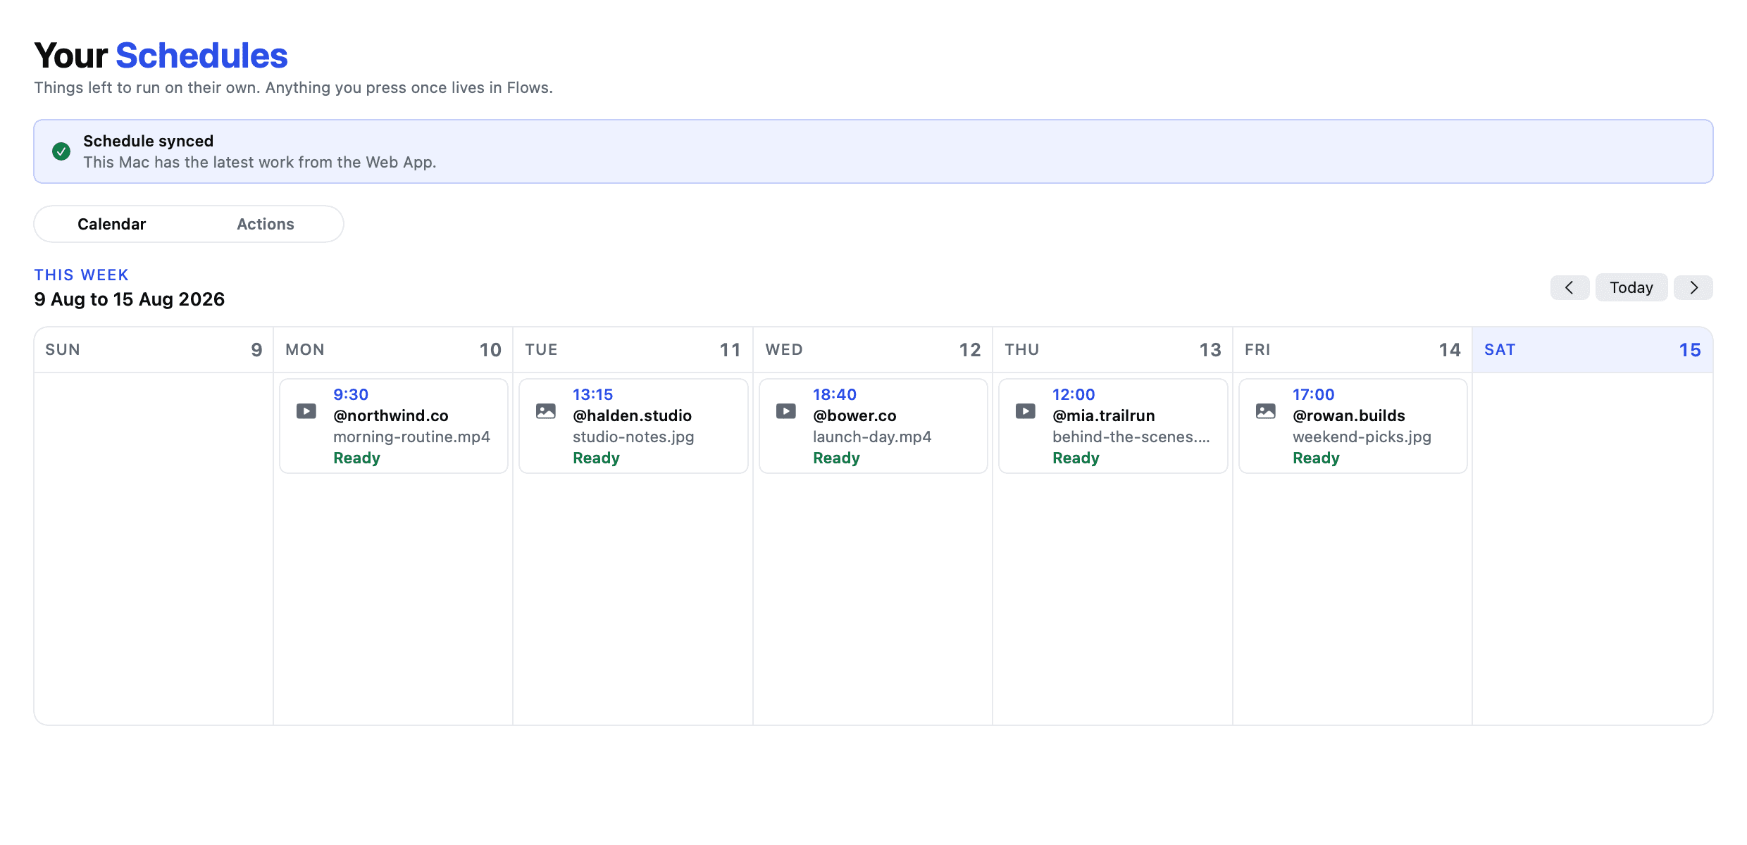Open the 17:00 scheduled post time
Viewport: 1747px width, 845px height.
click(1313, 394)
